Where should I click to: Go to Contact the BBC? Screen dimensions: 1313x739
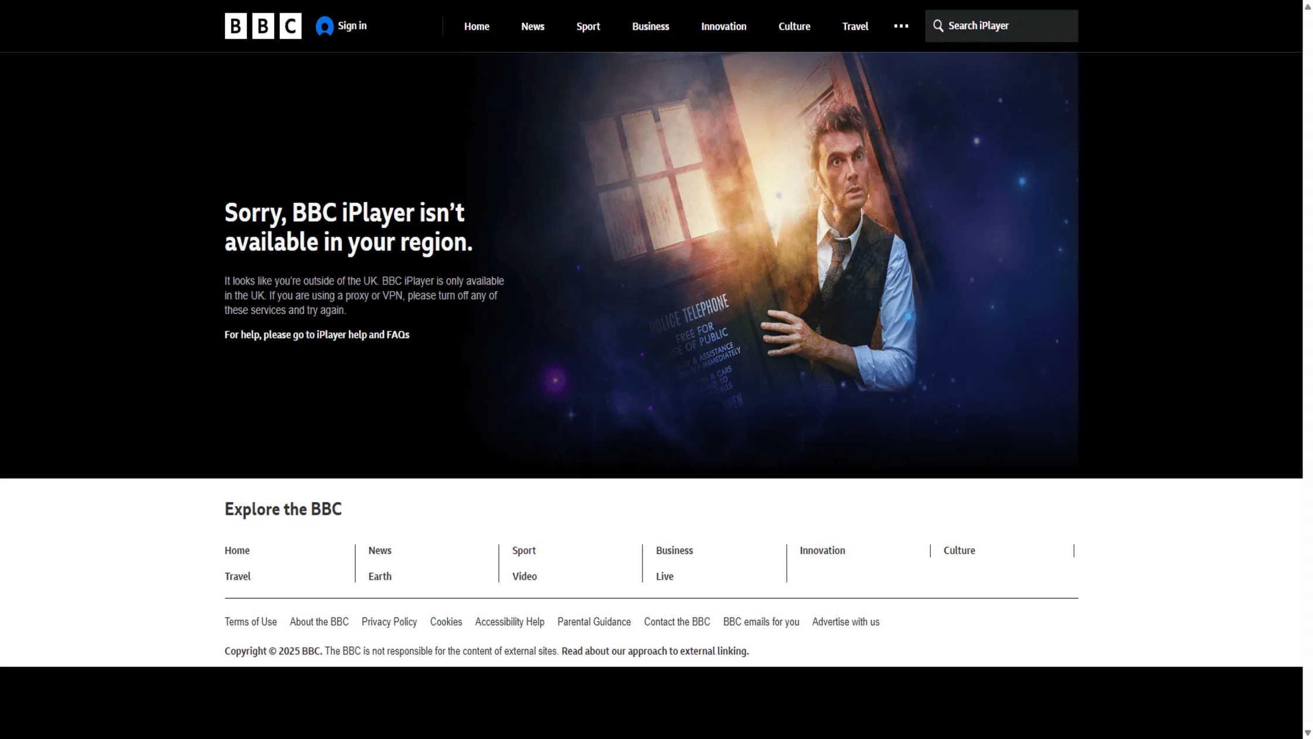tap(676, 622)
